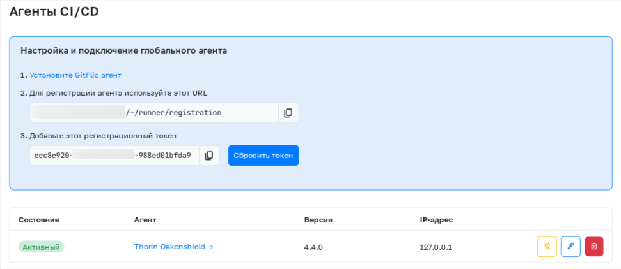Click the 'Агенты CI/CD' page heading
Screen dimensions: 621x269
pos(54,11)
